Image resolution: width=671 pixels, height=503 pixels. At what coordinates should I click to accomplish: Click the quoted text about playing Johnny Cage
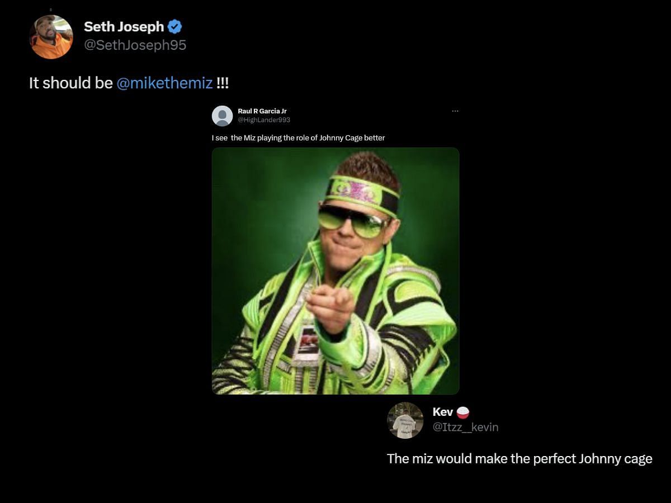coord(298,137)
